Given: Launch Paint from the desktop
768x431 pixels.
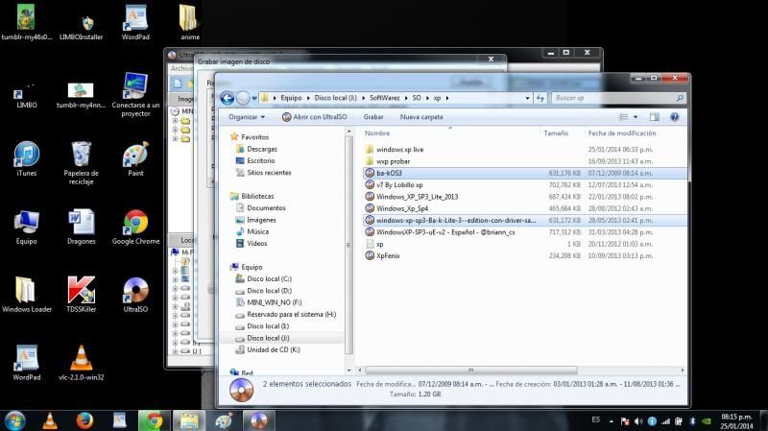Looking at the screenshot, I should [x=135, y=158].
